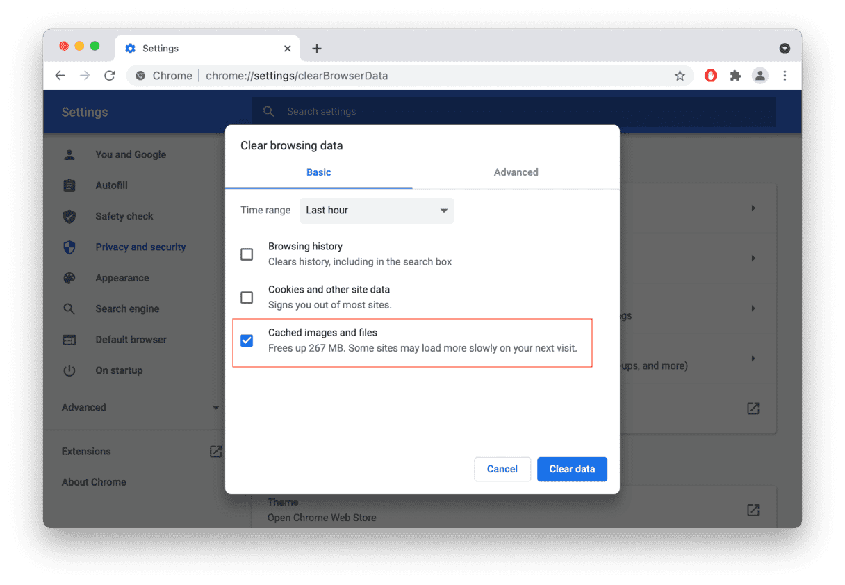Screen dimensions: 845x585
Task: Open a new tab with the plus icon
Action: click(317, 49)
